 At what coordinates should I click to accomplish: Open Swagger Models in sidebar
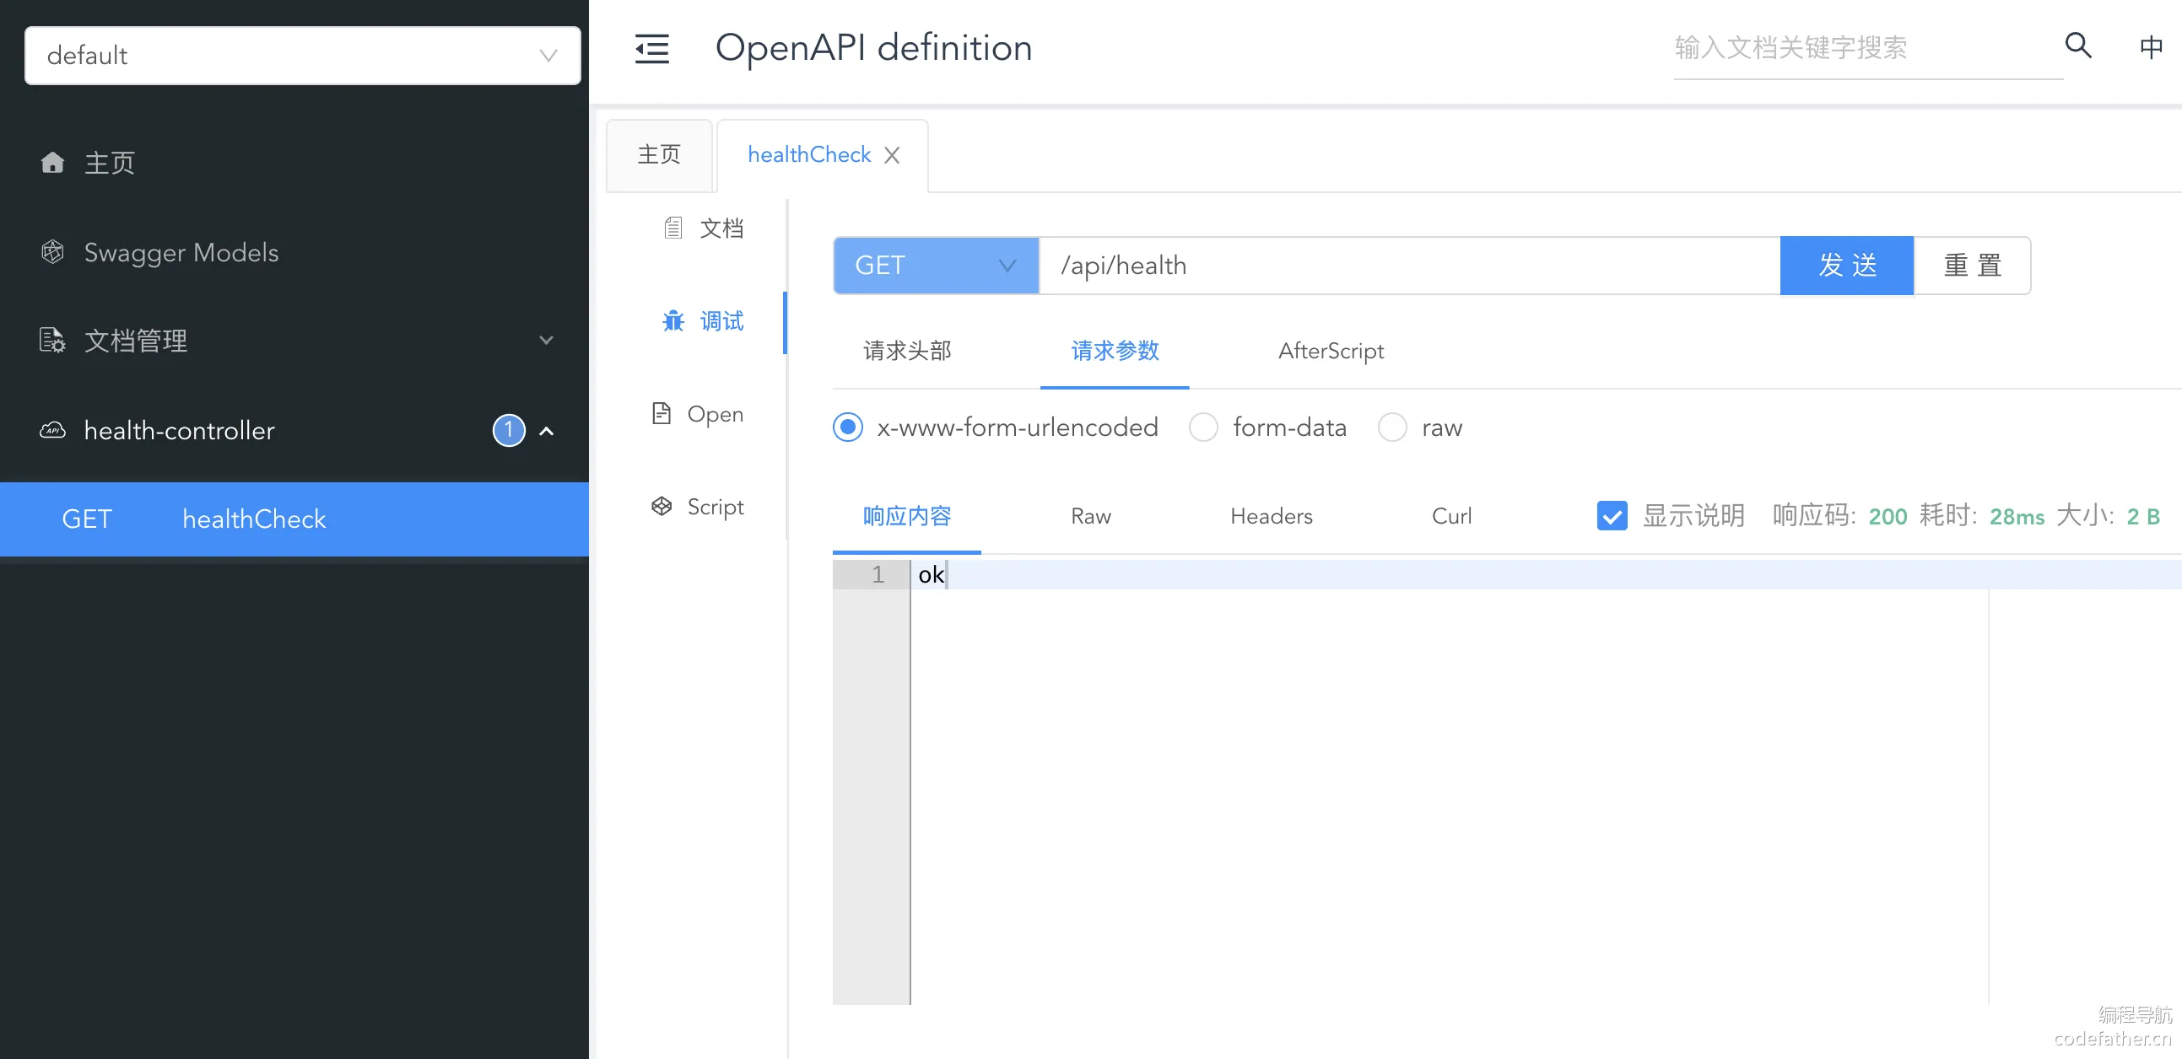click(x=294, y=252)
